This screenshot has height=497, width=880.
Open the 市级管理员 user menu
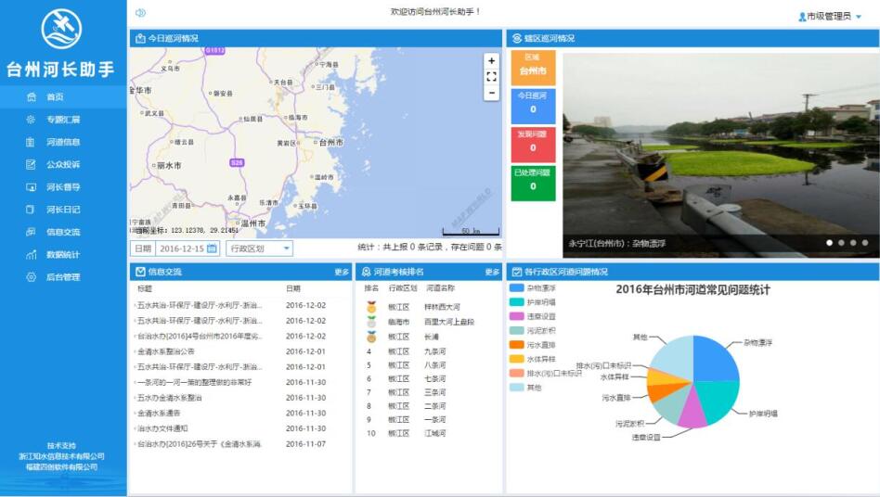[x=830, y=17]
